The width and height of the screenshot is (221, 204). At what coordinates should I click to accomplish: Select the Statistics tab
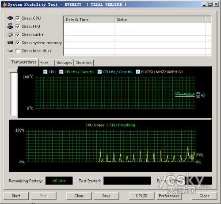click(x=84, y=63)
